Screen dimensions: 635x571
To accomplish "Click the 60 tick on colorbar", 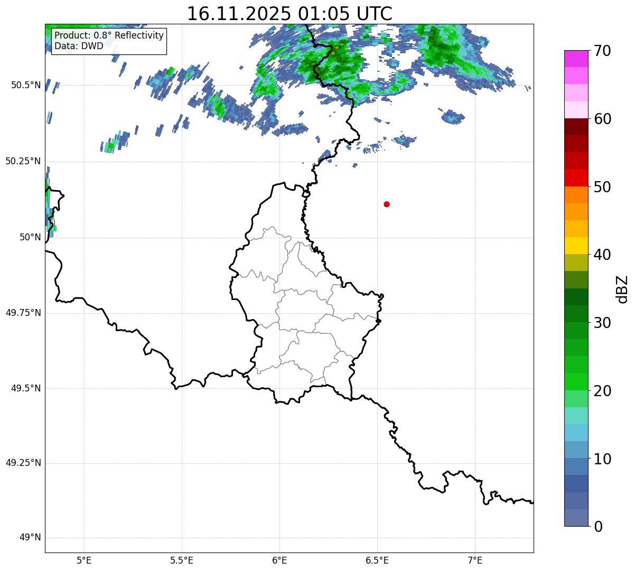I will click(x=602, y=119).
